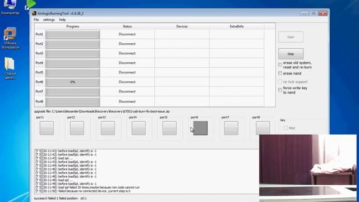
Task: Minimize the AmlogicBurningTool window
Action: point(304,13)
